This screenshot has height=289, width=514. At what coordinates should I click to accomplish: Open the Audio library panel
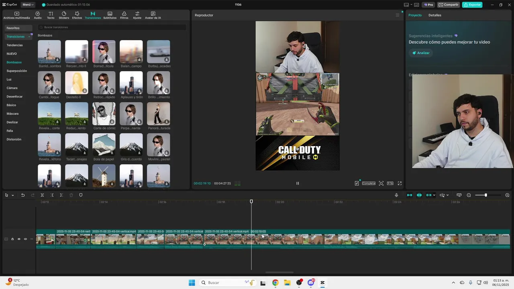(38, 15)
